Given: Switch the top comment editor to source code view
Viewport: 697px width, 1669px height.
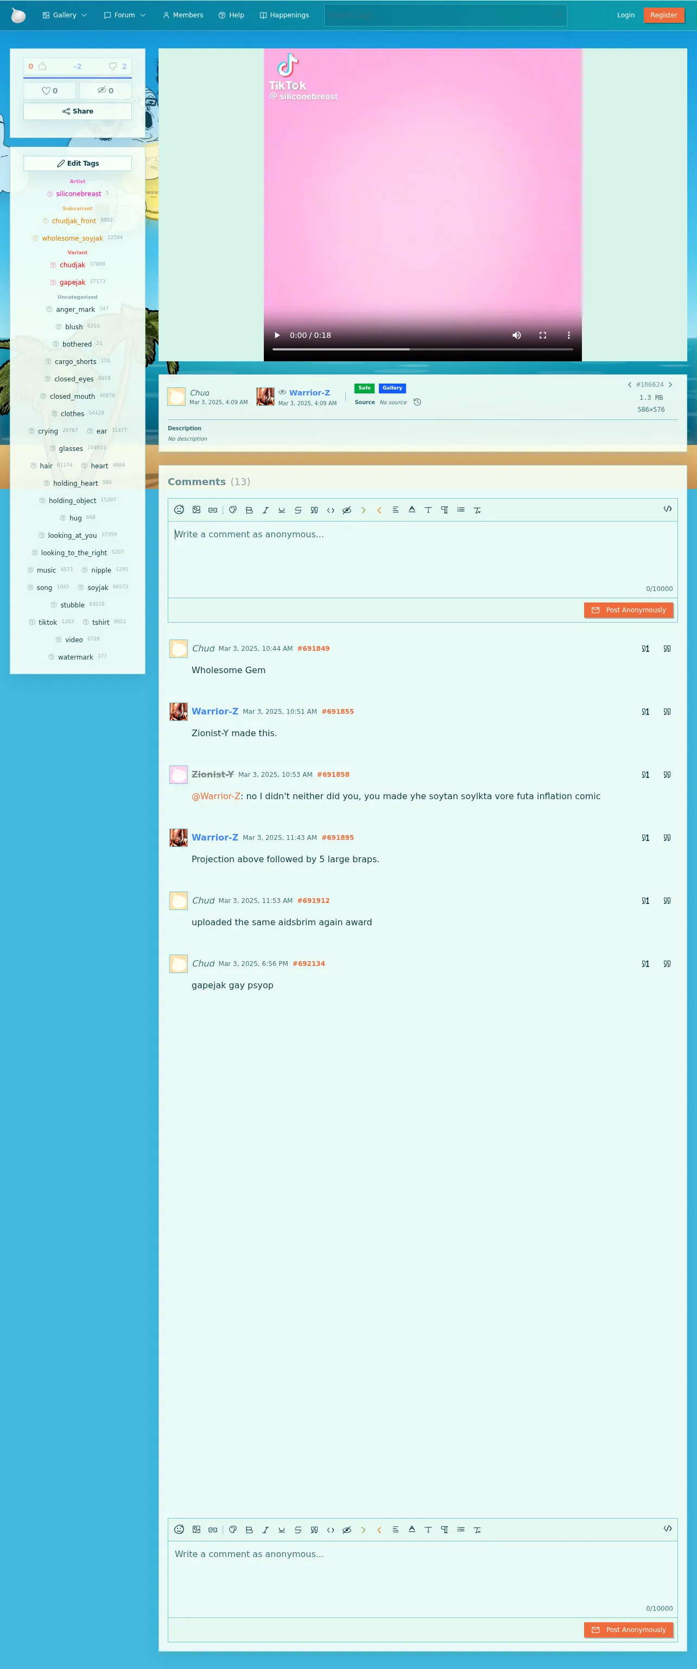Looking at the screenshot, I should point(667,509).
